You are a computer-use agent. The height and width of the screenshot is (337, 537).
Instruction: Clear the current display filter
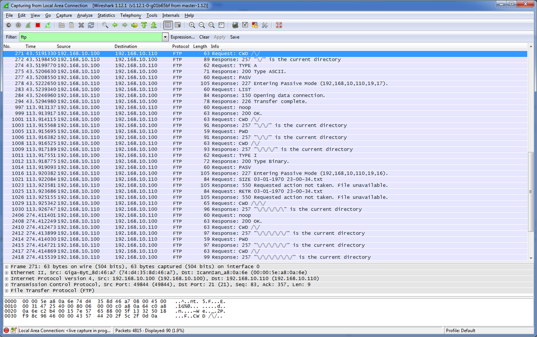[x=204, y=37]
